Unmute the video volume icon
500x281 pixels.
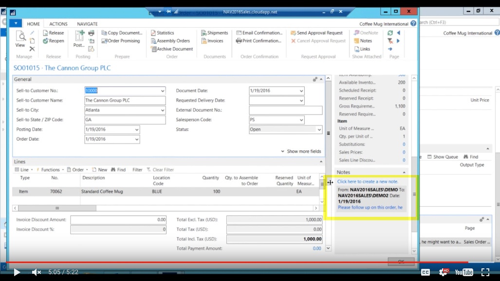pyautogui.click(x=37, y=272)
